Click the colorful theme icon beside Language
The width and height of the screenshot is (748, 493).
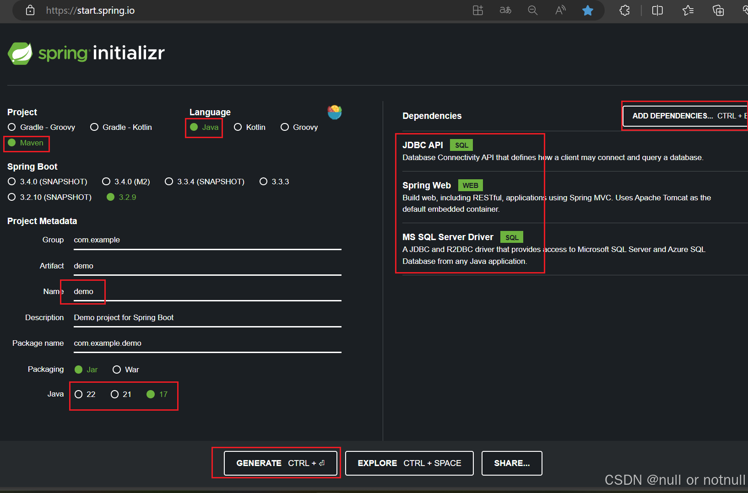[335, 112]
